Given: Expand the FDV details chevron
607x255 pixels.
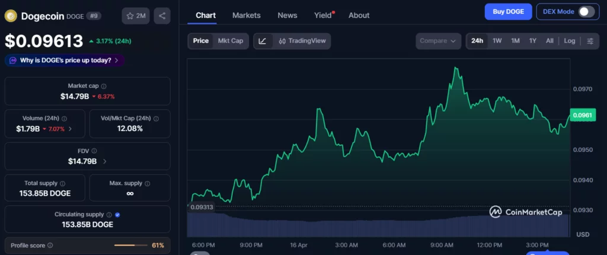Looking at the screenshot, I should point(105,161).
